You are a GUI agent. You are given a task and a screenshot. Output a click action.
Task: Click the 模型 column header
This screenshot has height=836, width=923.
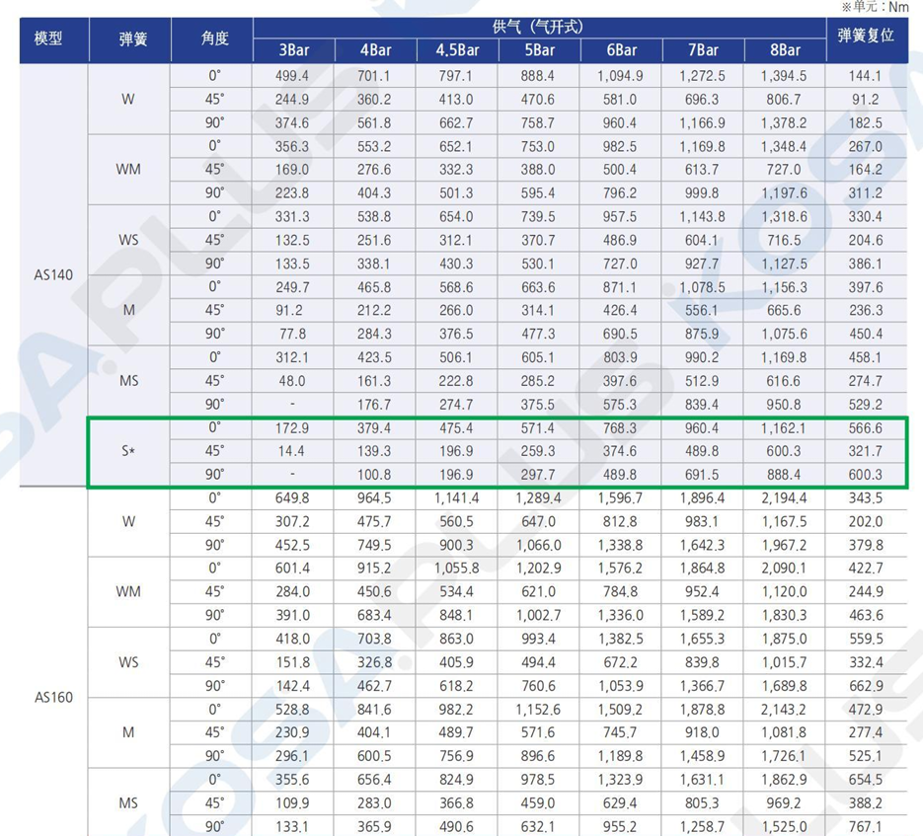48,39
